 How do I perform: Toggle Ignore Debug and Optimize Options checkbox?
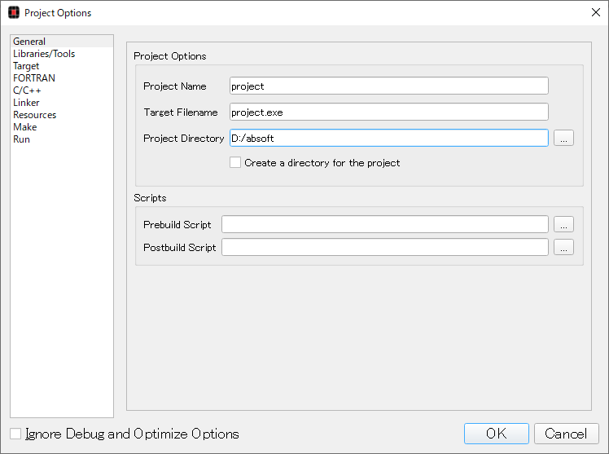[15, 434]
